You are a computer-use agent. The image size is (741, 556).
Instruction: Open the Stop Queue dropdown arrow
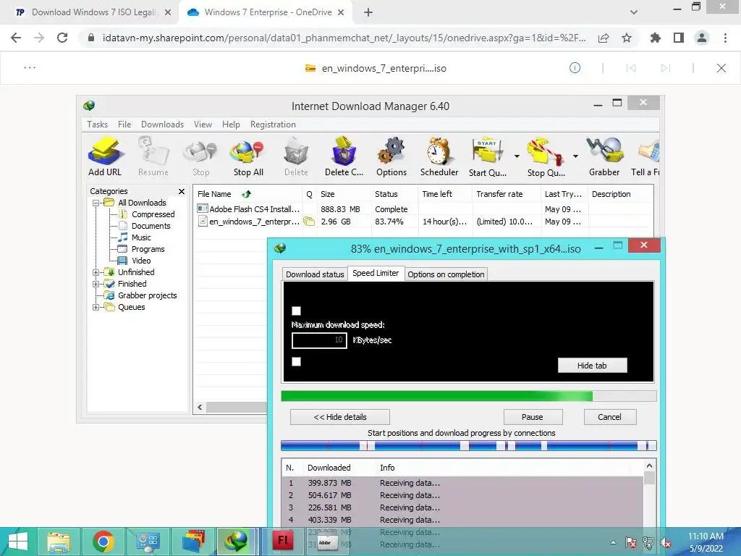tap(575, 156)
